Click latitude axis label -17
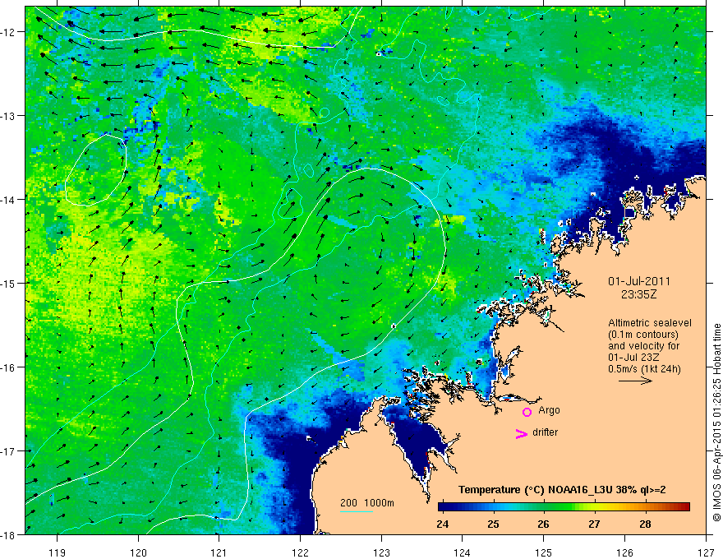The image size is (723, 559). point(9,451)
